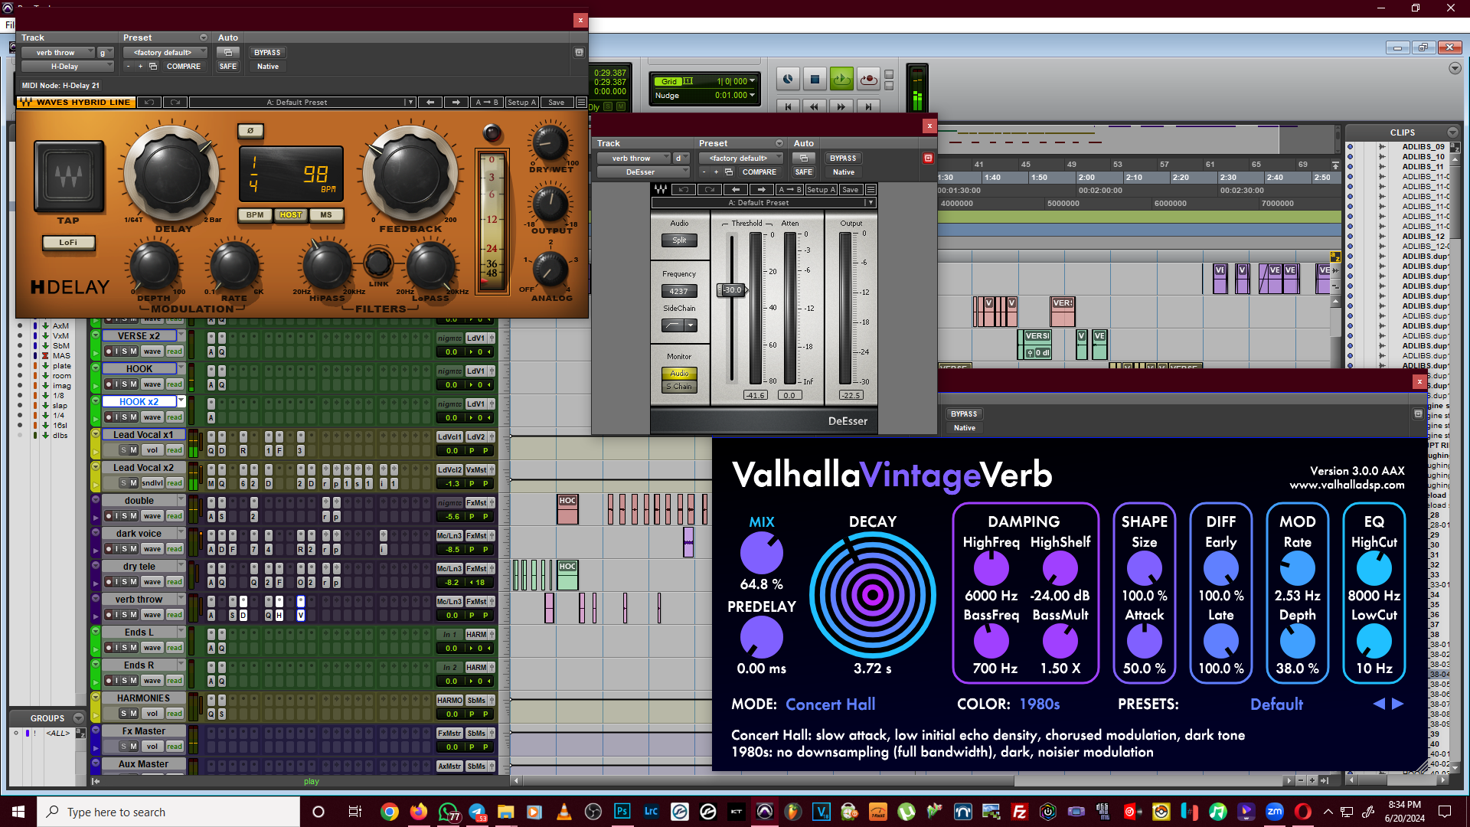
Task: Solo the Lead Vocal x1 track
Action: [x=123, y=450]
